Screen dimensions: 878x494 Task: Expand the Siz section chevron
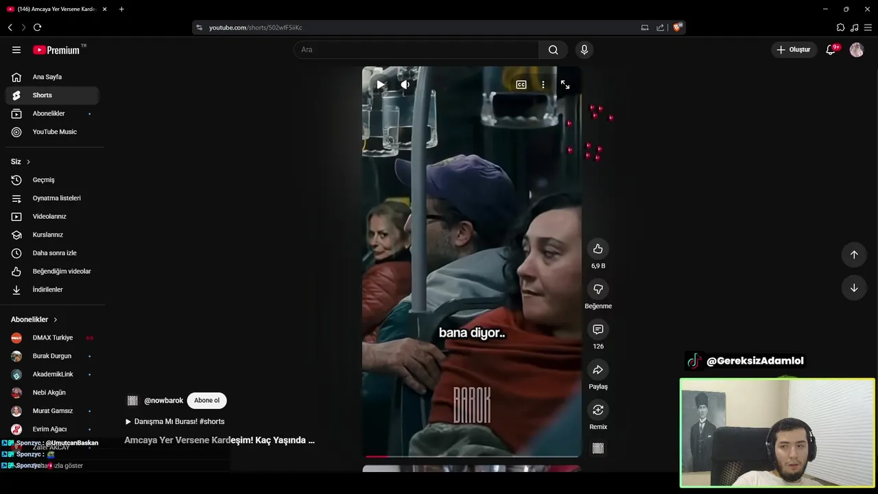[x=28, y=162]
